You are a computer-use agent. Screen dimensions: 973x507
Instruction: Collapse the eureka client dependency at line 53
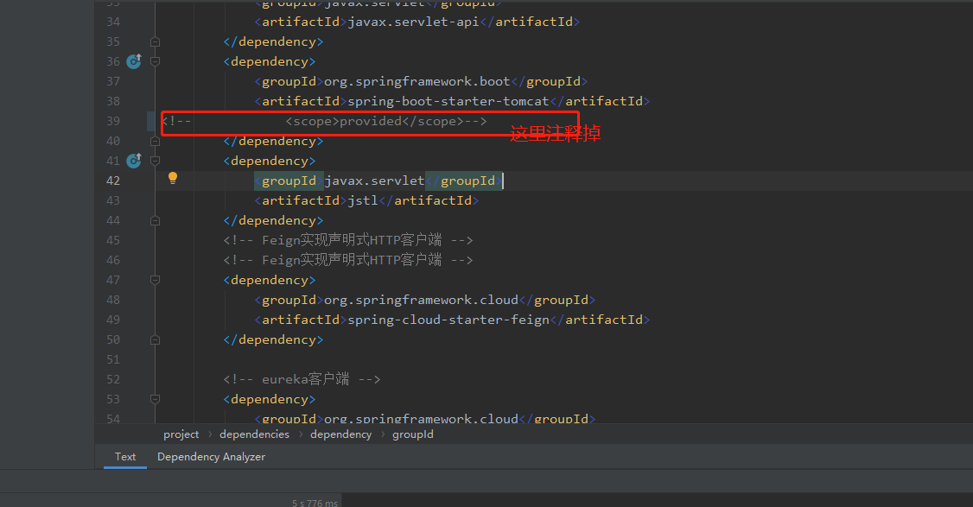pos(156,399)
